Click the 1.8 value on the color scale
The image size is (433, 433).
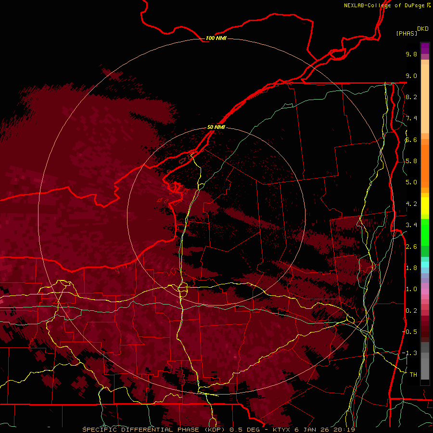pos(411,268)
